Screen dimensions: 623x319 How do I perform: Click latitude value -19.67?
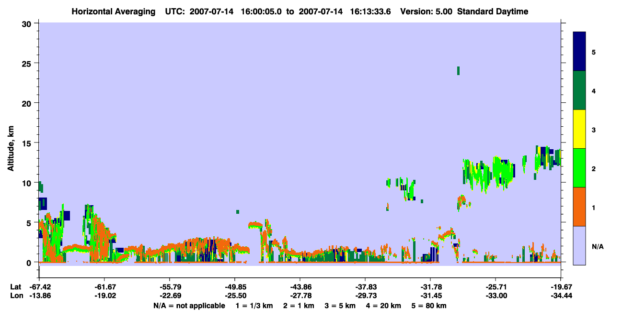[x=561, y=287]
